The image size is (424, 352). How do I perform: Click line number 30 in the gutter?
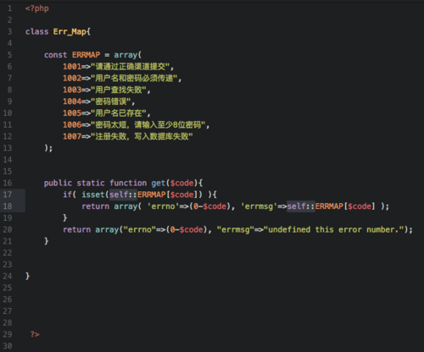coord(8,346)
